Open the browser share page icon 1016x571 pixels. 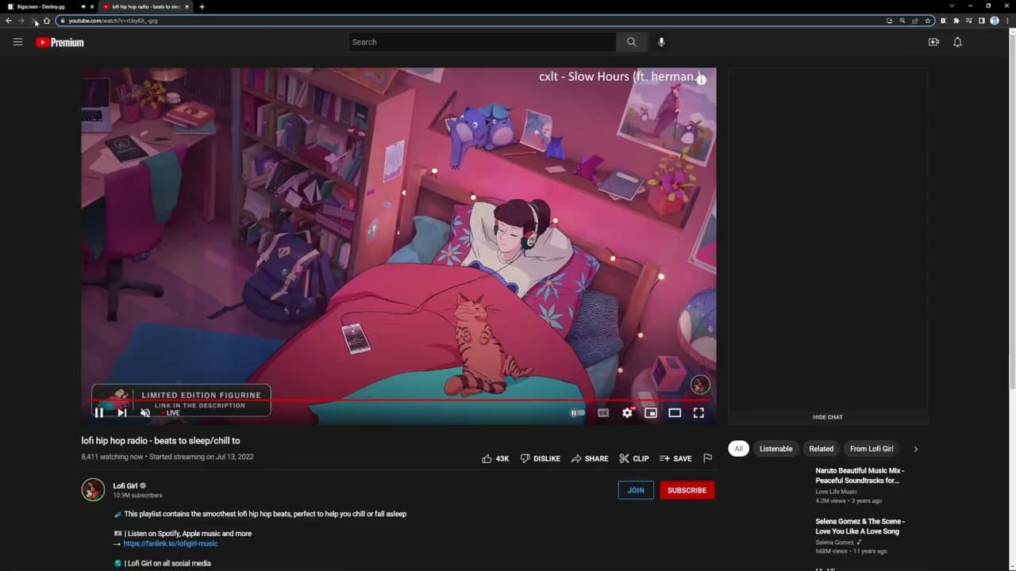point(915,21)
